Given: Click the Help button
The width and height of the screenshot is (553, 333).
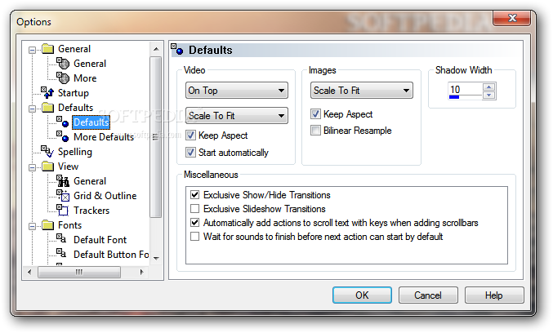Looking at the screenshot, I should (x=493, y=295).
